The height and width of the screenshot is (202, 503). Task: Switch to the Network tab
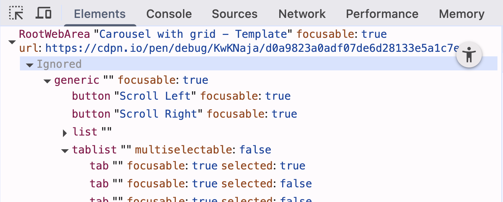302,14
